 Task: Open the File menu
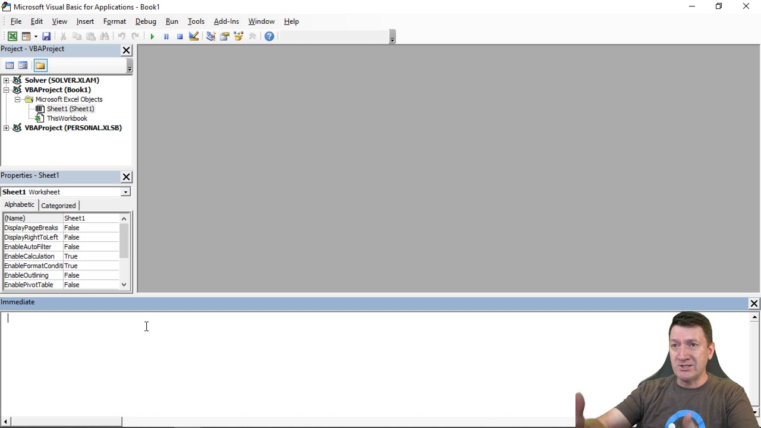coord(16,21)
